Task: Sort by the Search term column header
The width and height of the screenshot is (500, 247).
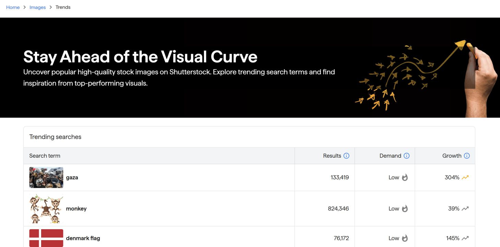Action: pos(45,156)
